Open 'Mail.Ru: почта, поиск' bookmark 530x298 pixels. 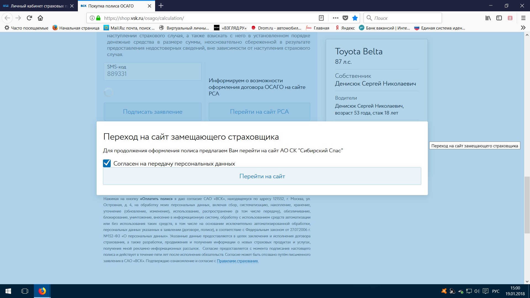[x=129, y=28]
